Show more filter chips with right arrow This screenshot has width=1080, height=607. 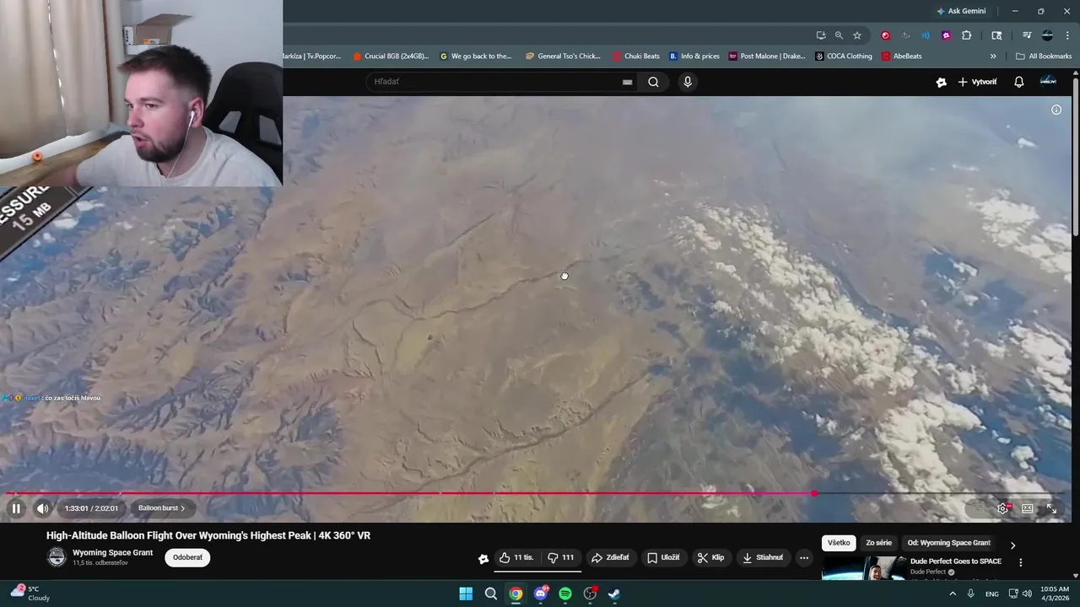[1012, 545]
